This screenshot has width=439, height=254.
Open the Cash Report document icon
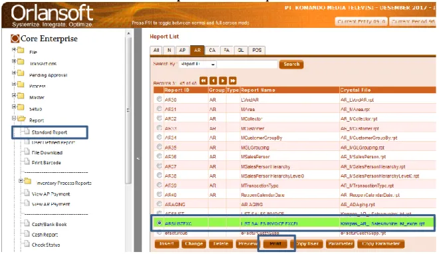27,234
